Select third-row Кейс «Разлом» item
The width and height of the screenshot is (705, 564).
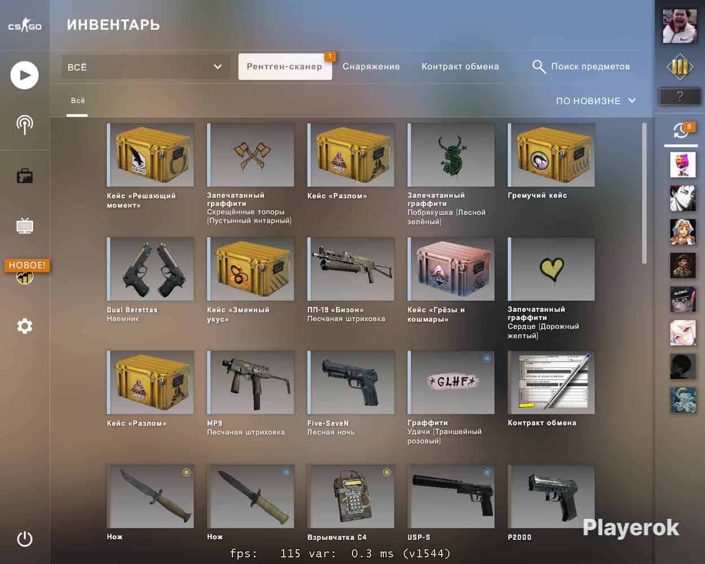pos(151,382)
